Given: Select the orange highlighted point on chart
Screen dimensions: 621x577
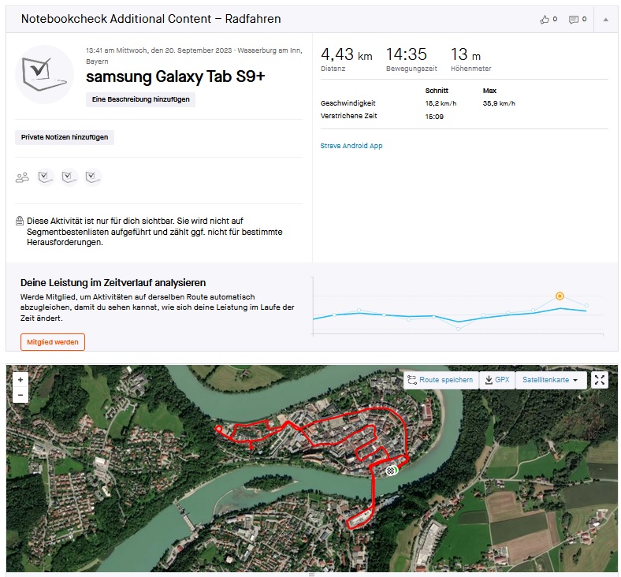Looking at the screenshot, I should (x=560, y=296).
